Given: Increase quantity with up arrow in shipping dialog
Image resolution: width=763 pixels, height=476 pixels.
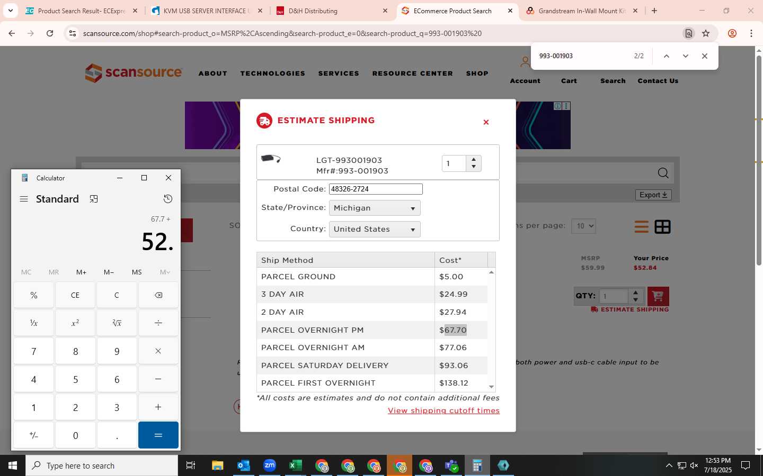Looking at the screenshot, I should (474, 159).
